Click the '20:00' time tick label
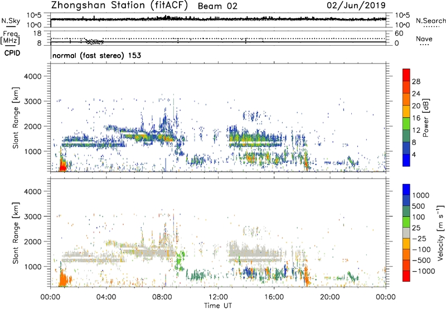 tap(330, 297)
